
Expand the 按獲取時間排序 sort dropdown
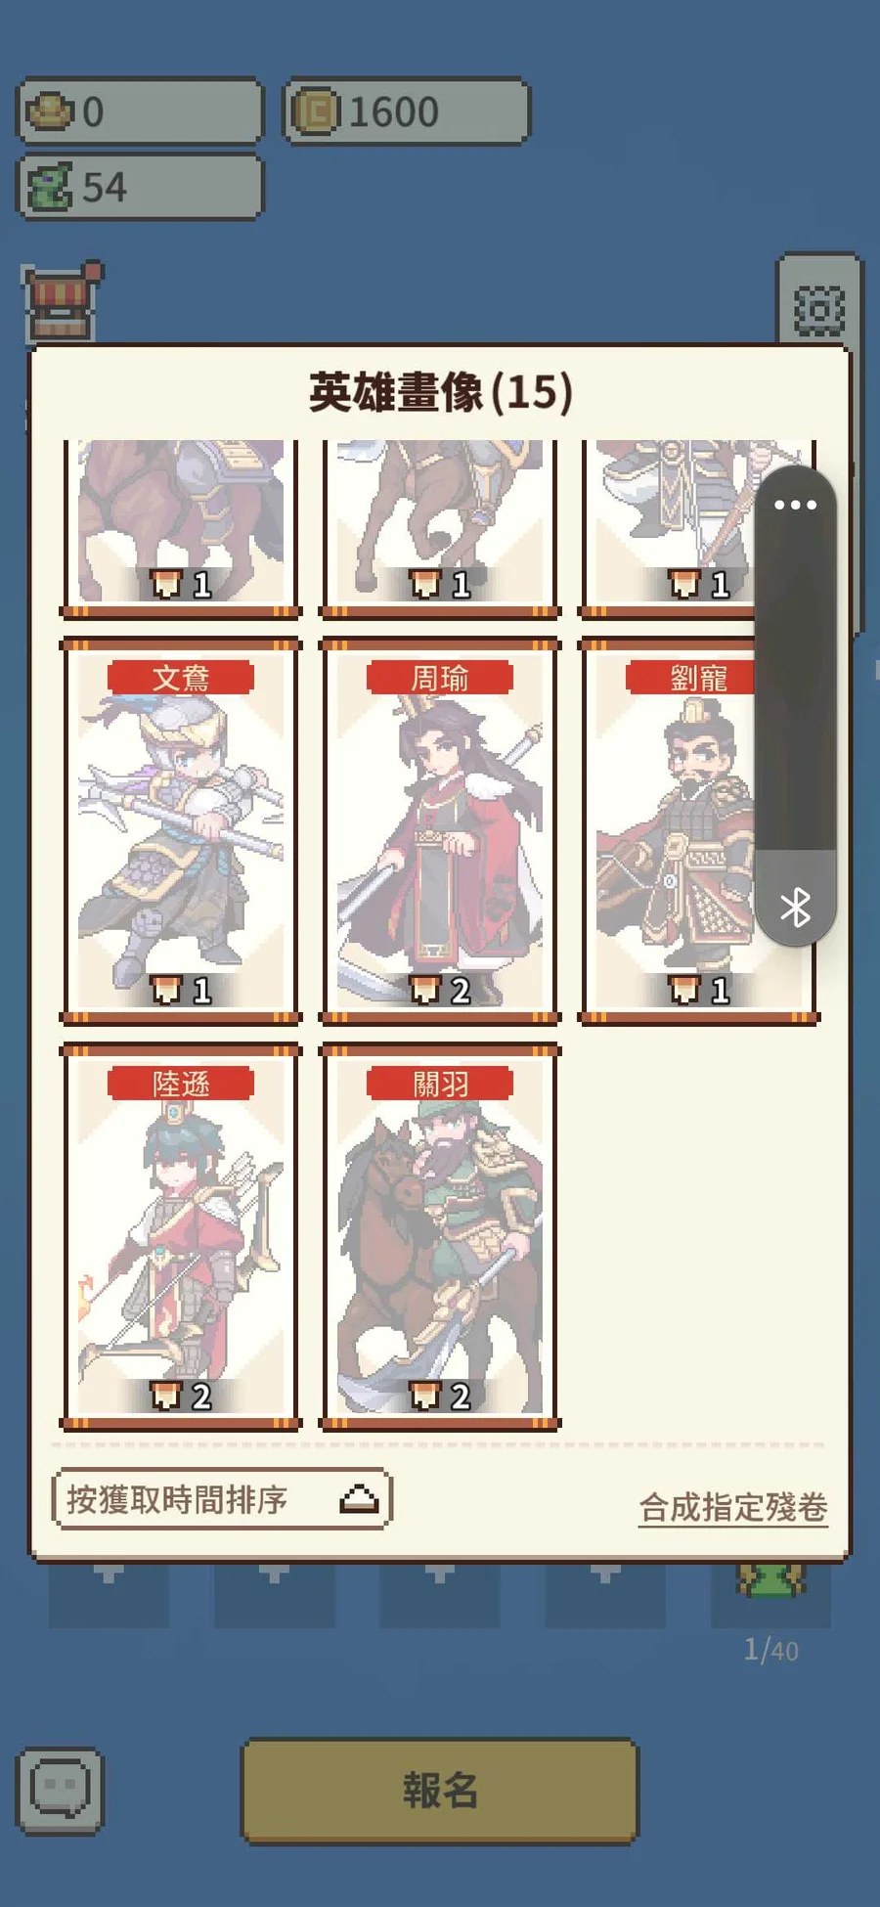coord(222,1498)
